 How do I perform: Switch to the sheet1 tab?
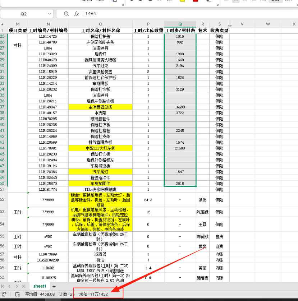pyautogui.click(x=40, y=286)
